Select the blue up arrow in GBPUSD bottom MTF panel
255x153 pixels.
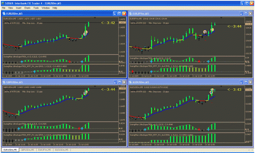25,140
